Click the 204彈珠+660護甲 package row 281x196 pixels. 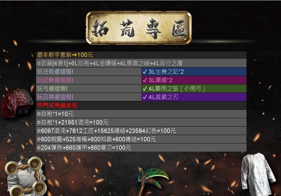coord(141,148)
